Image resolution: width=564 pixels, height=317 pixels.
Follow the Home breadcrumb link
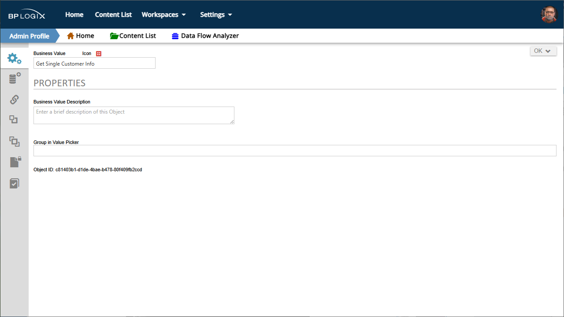point(85,36)
